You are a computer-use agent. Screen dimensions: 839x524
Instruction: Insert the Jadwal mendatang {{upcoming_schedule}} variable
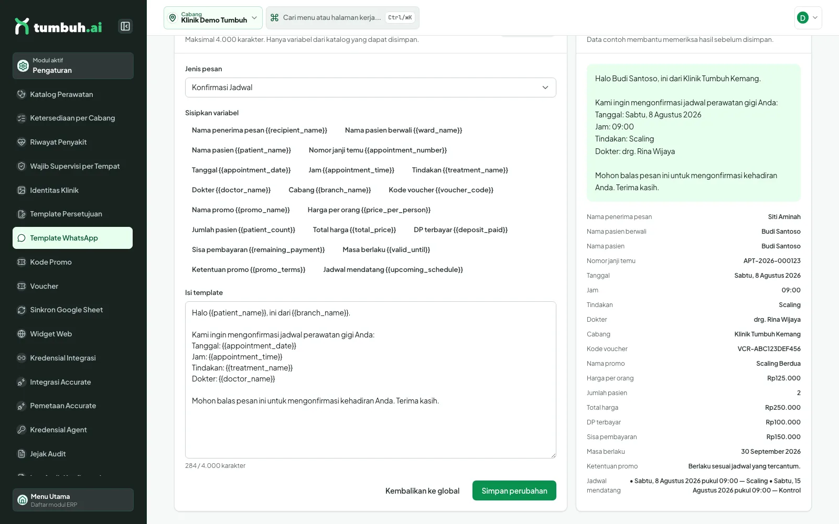[393, 269]
